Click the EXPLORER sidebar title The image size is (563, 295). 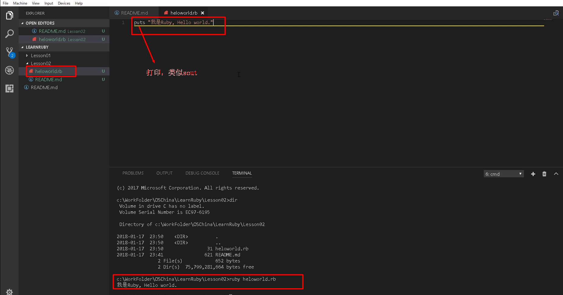35,13
